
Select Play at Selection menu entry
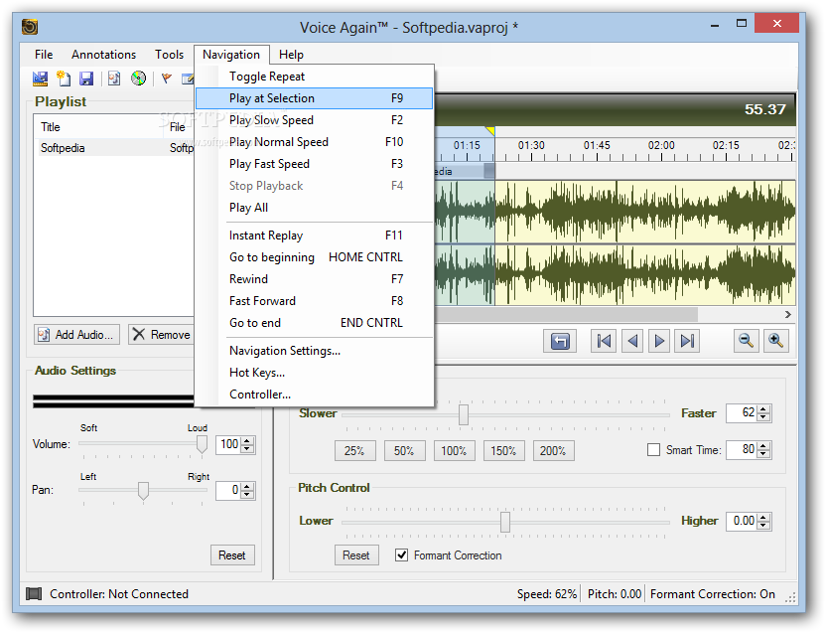[x=315, y=98]
